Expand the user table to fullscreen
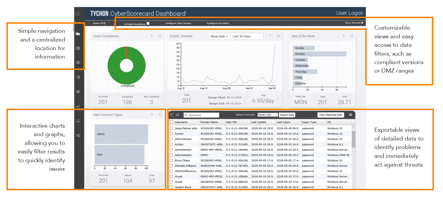The width and height of the screenshot is (443, 202). [x=350, y=115]
